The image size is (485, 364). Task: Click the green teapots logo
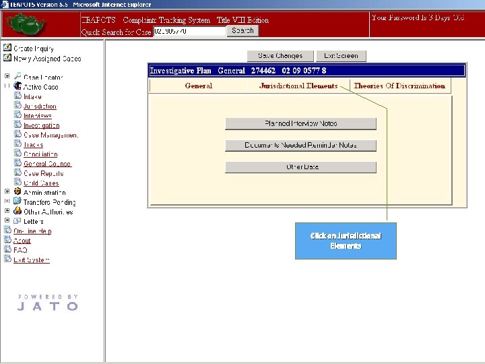[25, 25]
